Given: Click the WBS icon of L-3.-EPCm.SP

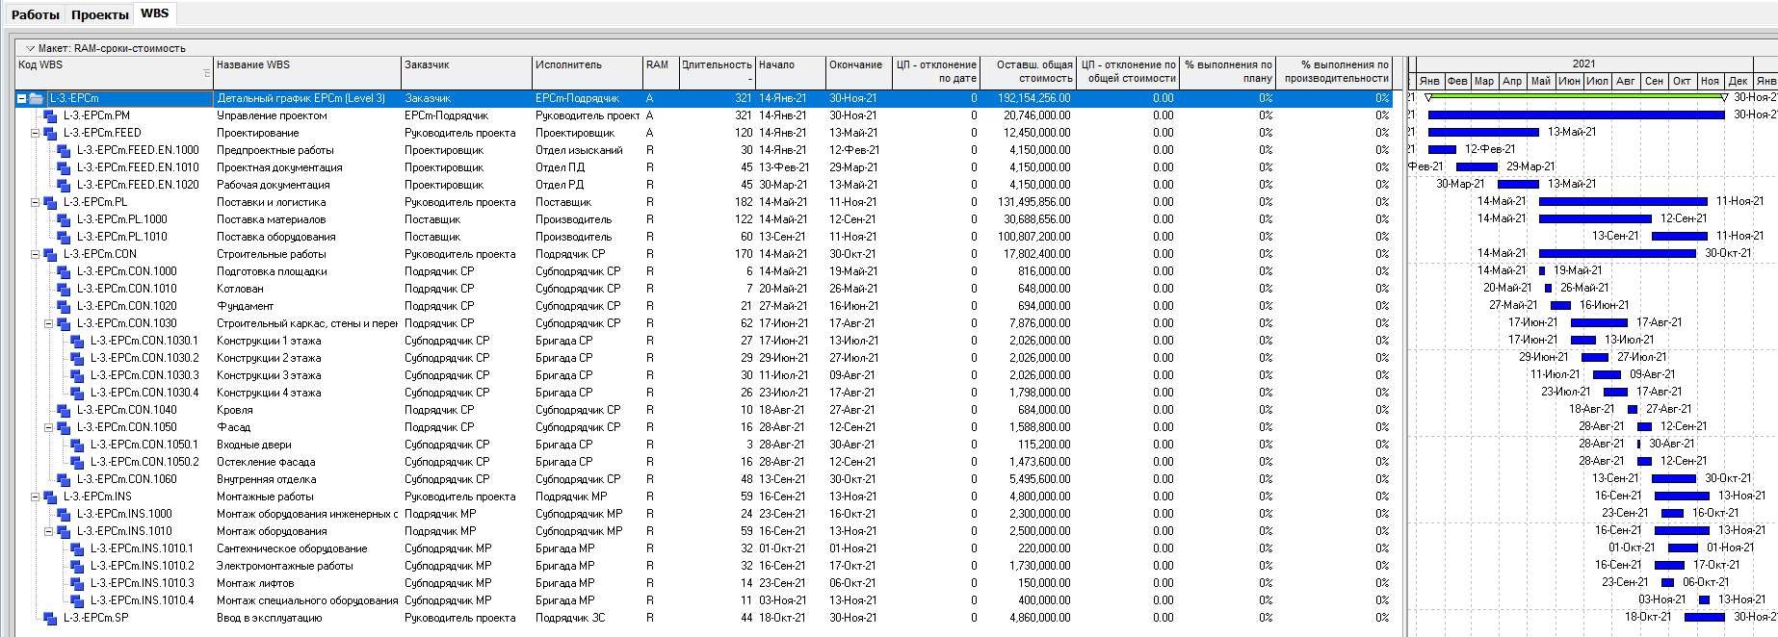Looking at the screenshot, I should [50, 618].
